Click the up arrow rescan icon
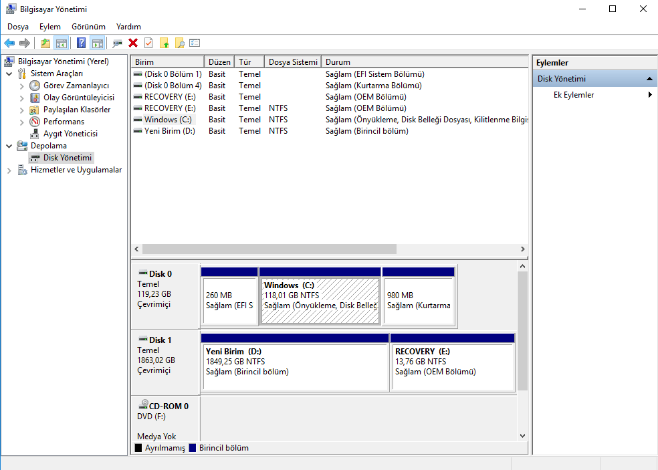Screen dimensions: 658x470 point(164,42)
